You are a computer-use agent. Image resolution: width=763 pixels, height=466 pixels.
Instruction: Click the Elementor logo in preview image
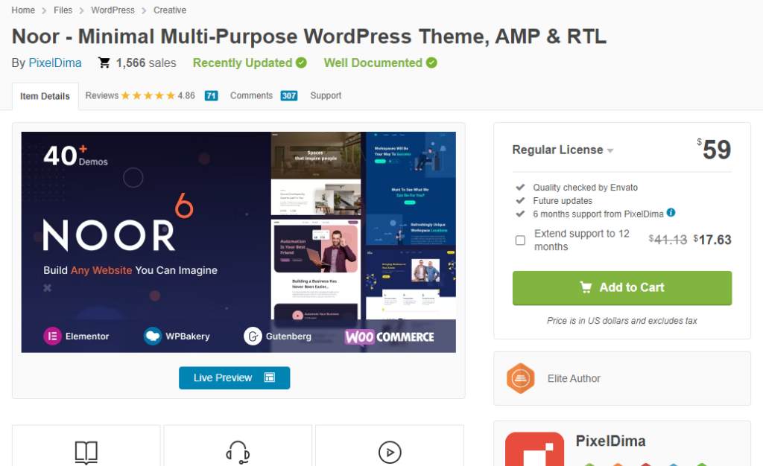pyautogui.click(x=53, y=336)
